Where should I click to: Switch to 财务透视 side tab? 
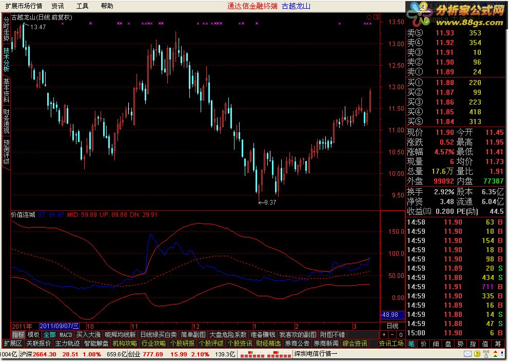(x=6, y=122)
